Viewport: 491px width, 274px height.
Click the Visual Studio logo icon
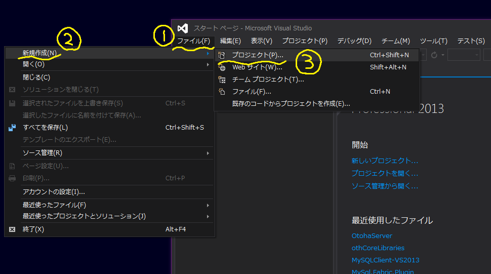(x=183, y=28)
